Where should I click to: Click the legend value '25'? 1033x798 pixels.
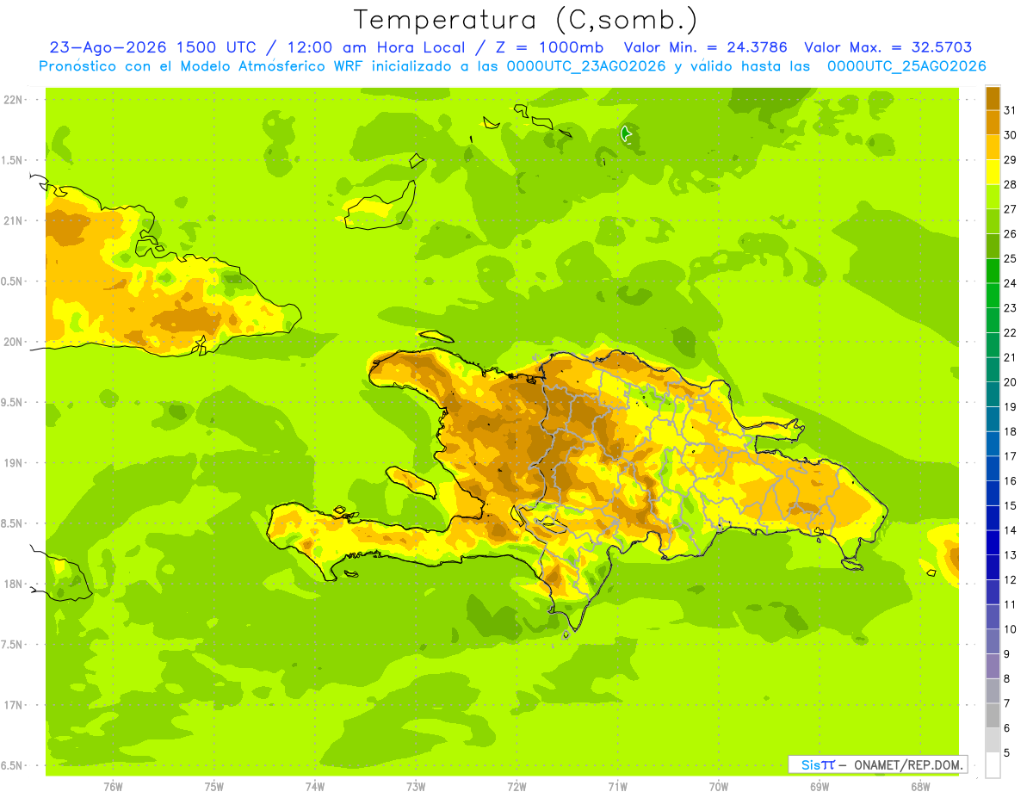pos(1010,258)
